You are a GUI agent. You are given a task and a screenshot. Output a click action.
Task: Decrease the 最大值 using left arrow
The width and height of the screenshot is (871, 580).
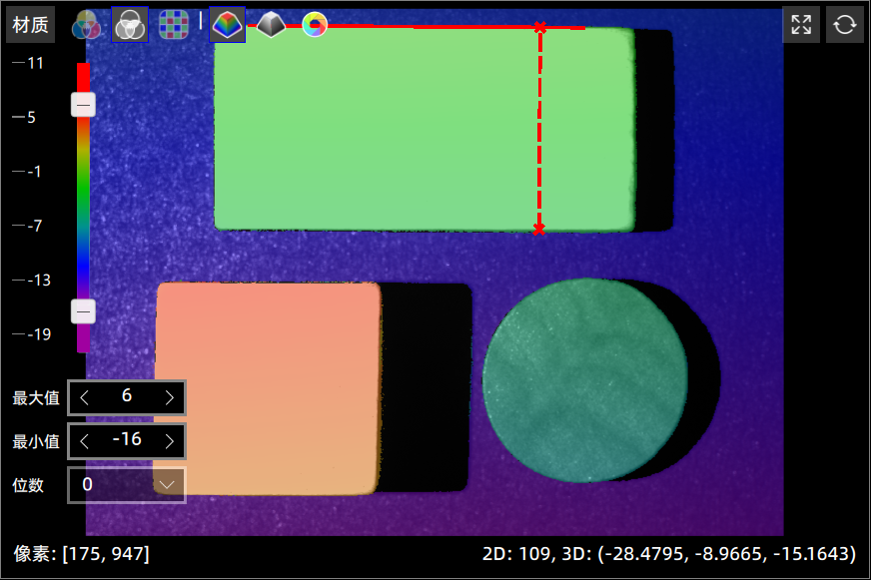[85, 397]
